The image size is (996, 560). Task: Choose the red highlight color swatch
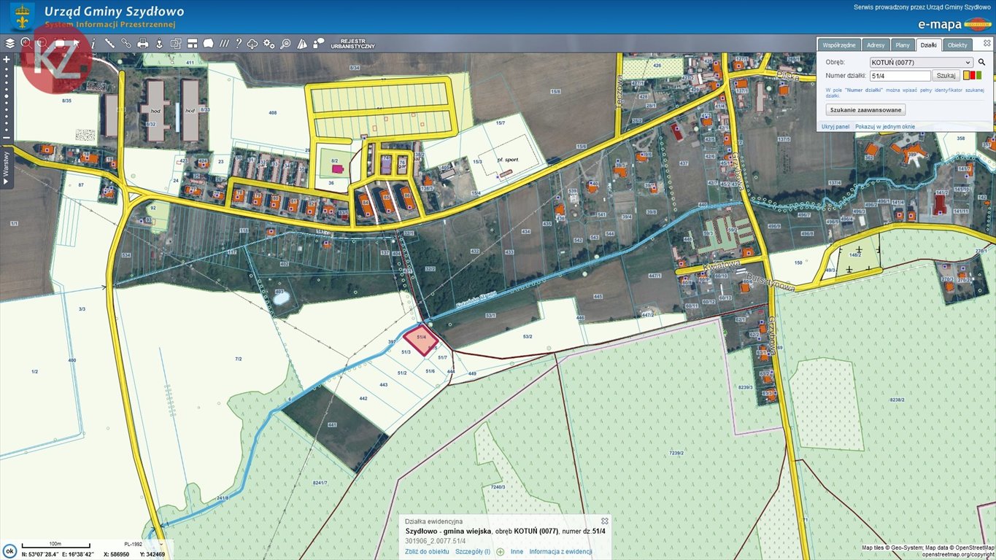[x=972, y=75]
